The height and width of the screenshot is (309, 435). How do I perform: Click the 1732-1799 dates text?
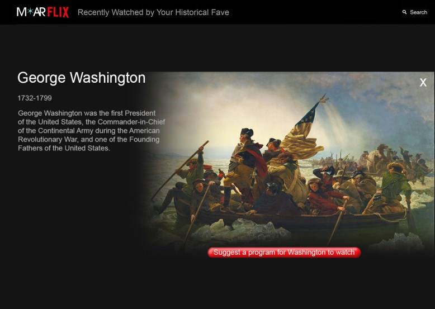(35, 98)
